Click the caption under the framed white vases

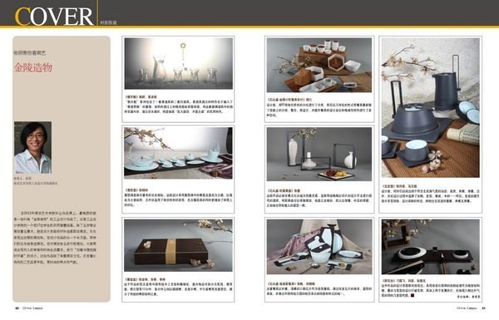pos(319,198)
